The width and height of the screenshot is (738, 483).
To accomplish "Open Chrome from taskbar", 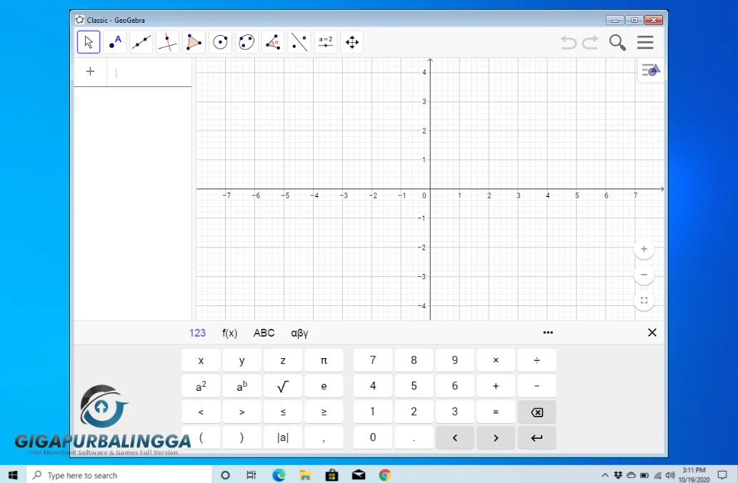I will click(385, 475).
